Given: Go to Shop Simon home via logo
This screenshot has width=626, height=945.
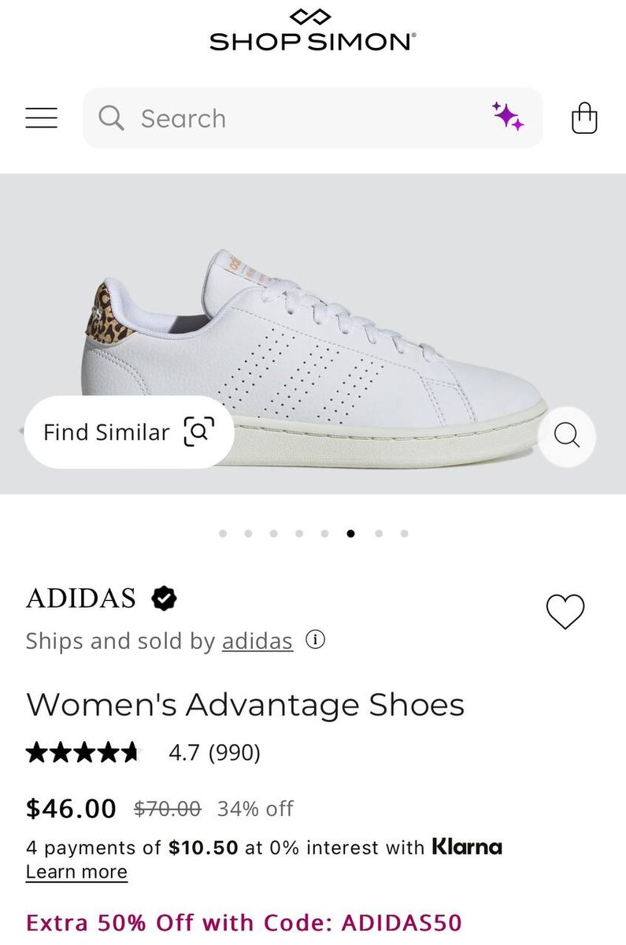Looking at the screenshot, I should tap(313, 30).
